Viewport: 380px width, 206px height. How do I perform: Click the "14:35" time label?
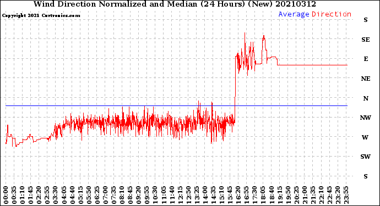click(x=214, y=195)
